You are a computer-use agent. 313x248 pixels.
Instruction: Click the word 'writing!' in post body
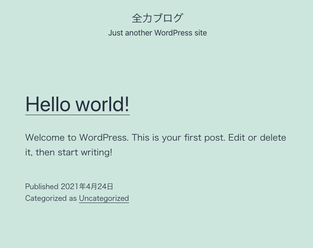point(97,152)
